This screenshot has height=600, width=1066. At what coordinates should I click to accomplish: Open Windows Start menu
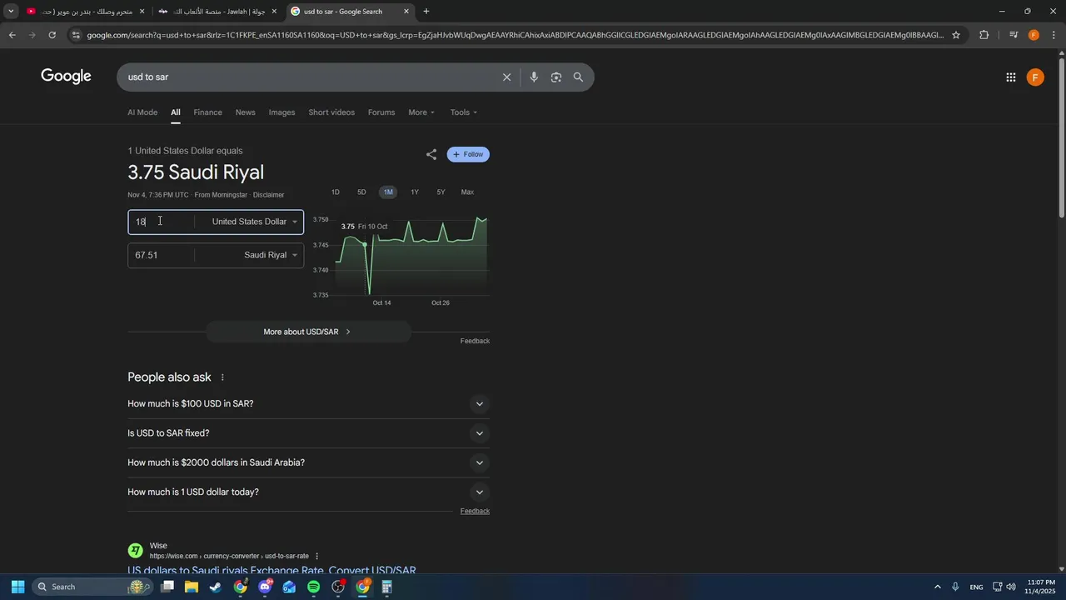click(17, 587)
